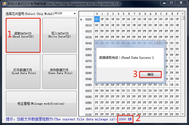Close the Yan Hua programmer window
Viewport: 189px width, 125px height.
point(181,3)
